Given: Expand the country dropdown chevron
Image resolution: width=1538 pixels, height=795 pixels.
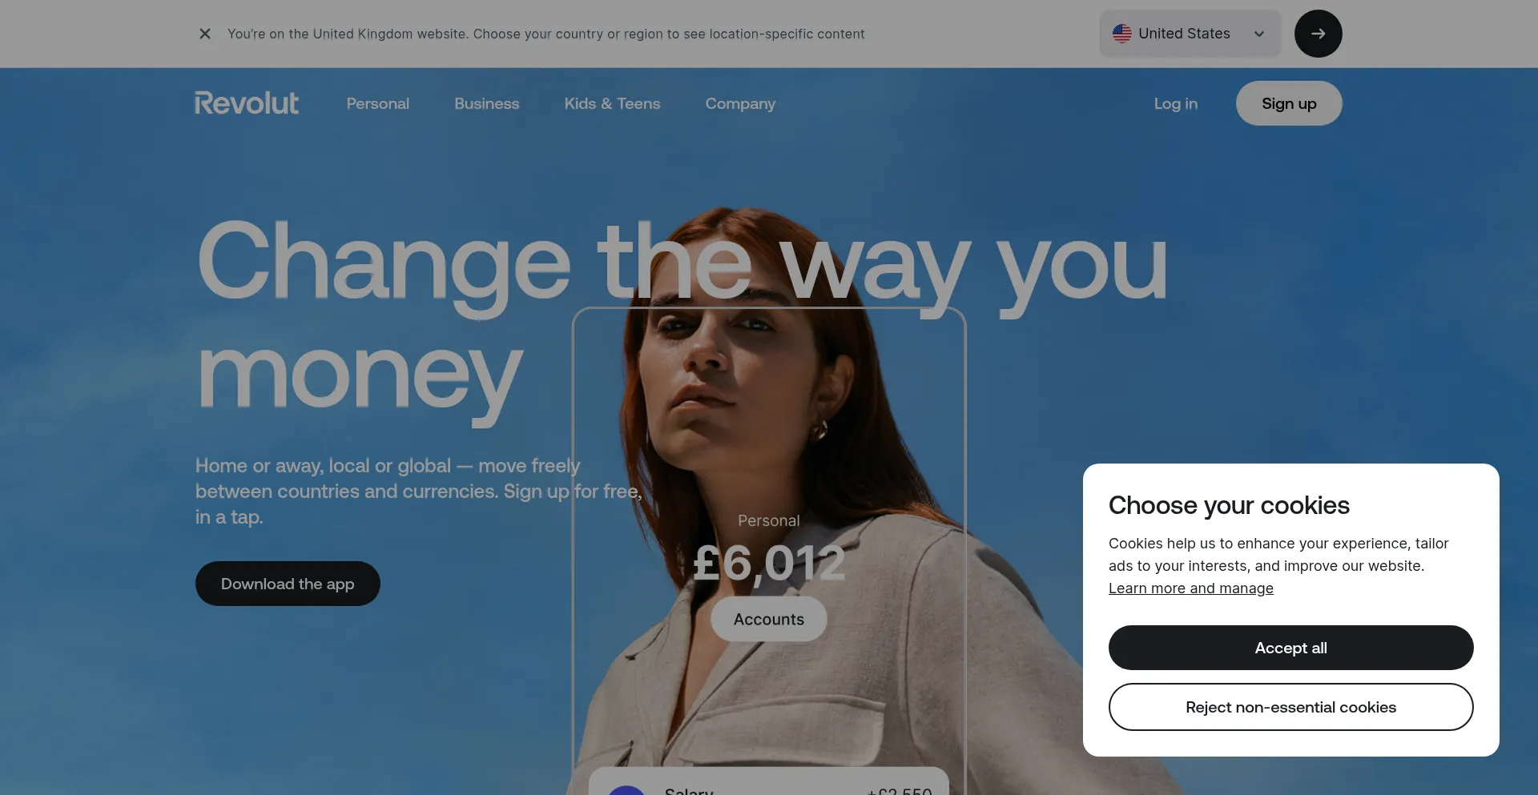Looking at the screenshot, I should [x=1258, y=34].
